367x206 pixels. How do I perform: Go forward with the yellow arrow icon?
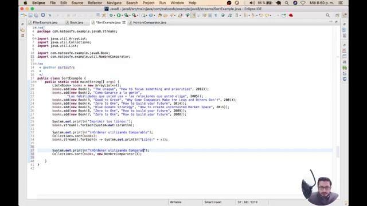click(x=267, y=15)
